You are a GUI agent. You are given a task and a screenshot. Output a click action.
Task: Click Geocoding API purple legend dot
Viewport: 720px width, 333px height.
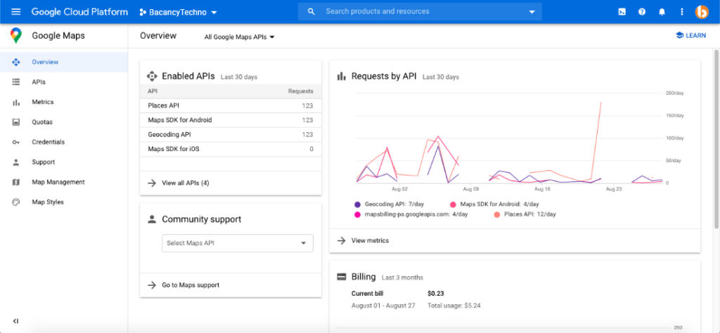point(357,204)
